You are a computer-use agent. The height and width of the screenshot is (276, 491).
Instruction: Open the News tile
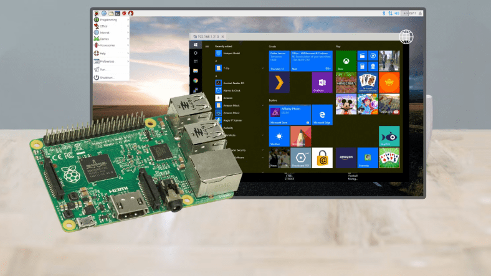tap(279, 158)
